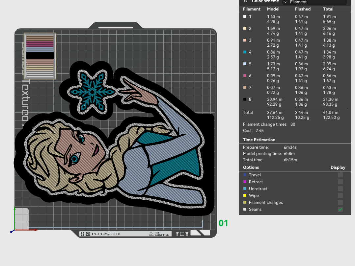Click filament 1 white color swatch
Viewport: 355px width, 266px height.
(x=245, y=16)
